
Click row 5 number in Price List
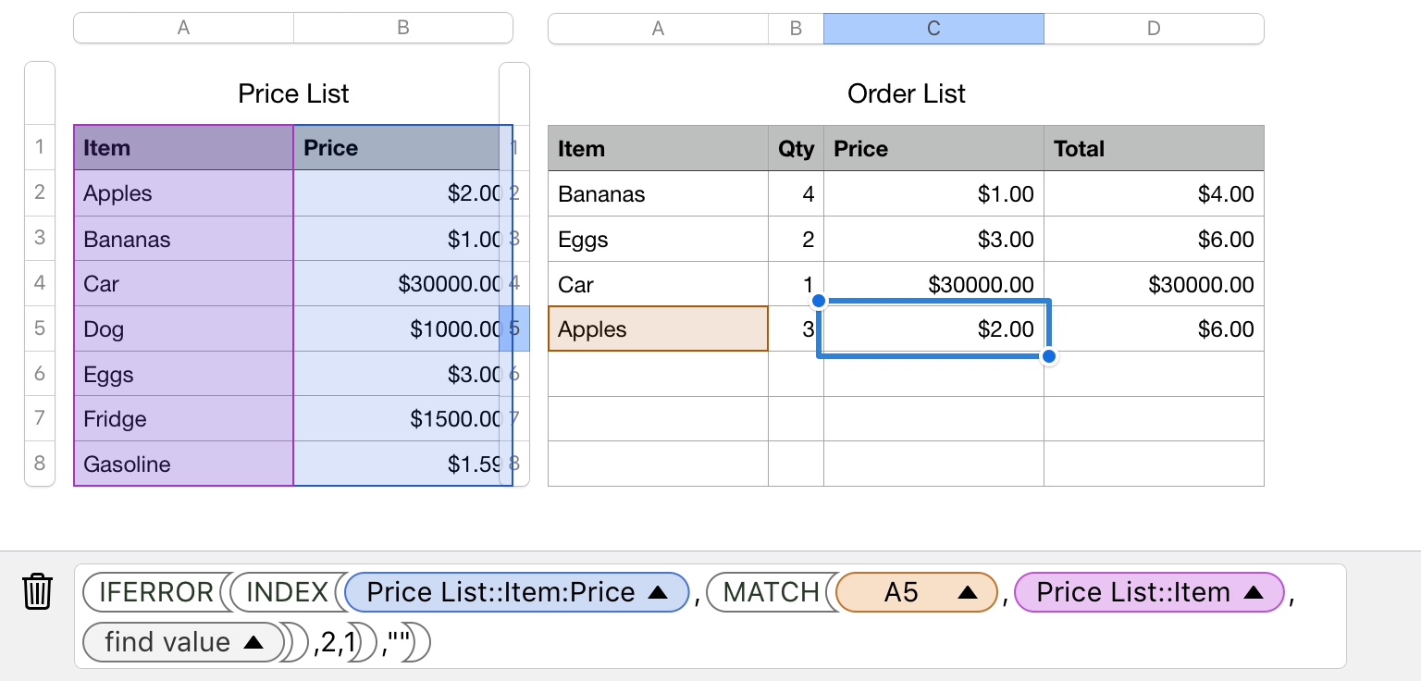click(40, 328)
